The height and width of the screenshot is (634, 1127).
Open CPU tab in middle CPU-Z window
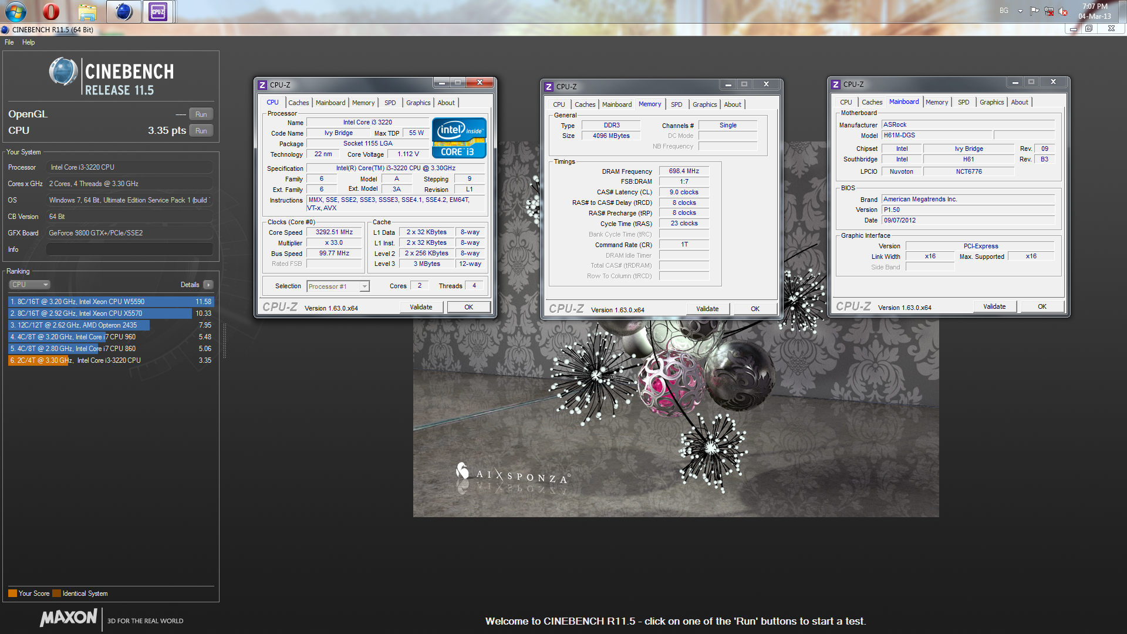click(x=559, y=104)
